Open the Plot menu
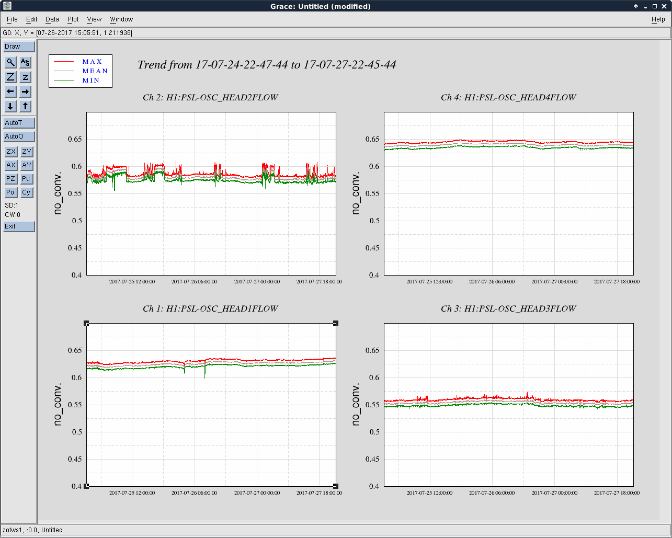 tap(73, 19)
